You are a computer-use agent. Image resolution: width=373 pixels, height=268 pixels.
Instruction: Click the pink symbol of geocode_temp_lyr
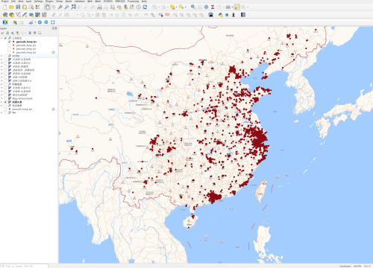[13, 49]
